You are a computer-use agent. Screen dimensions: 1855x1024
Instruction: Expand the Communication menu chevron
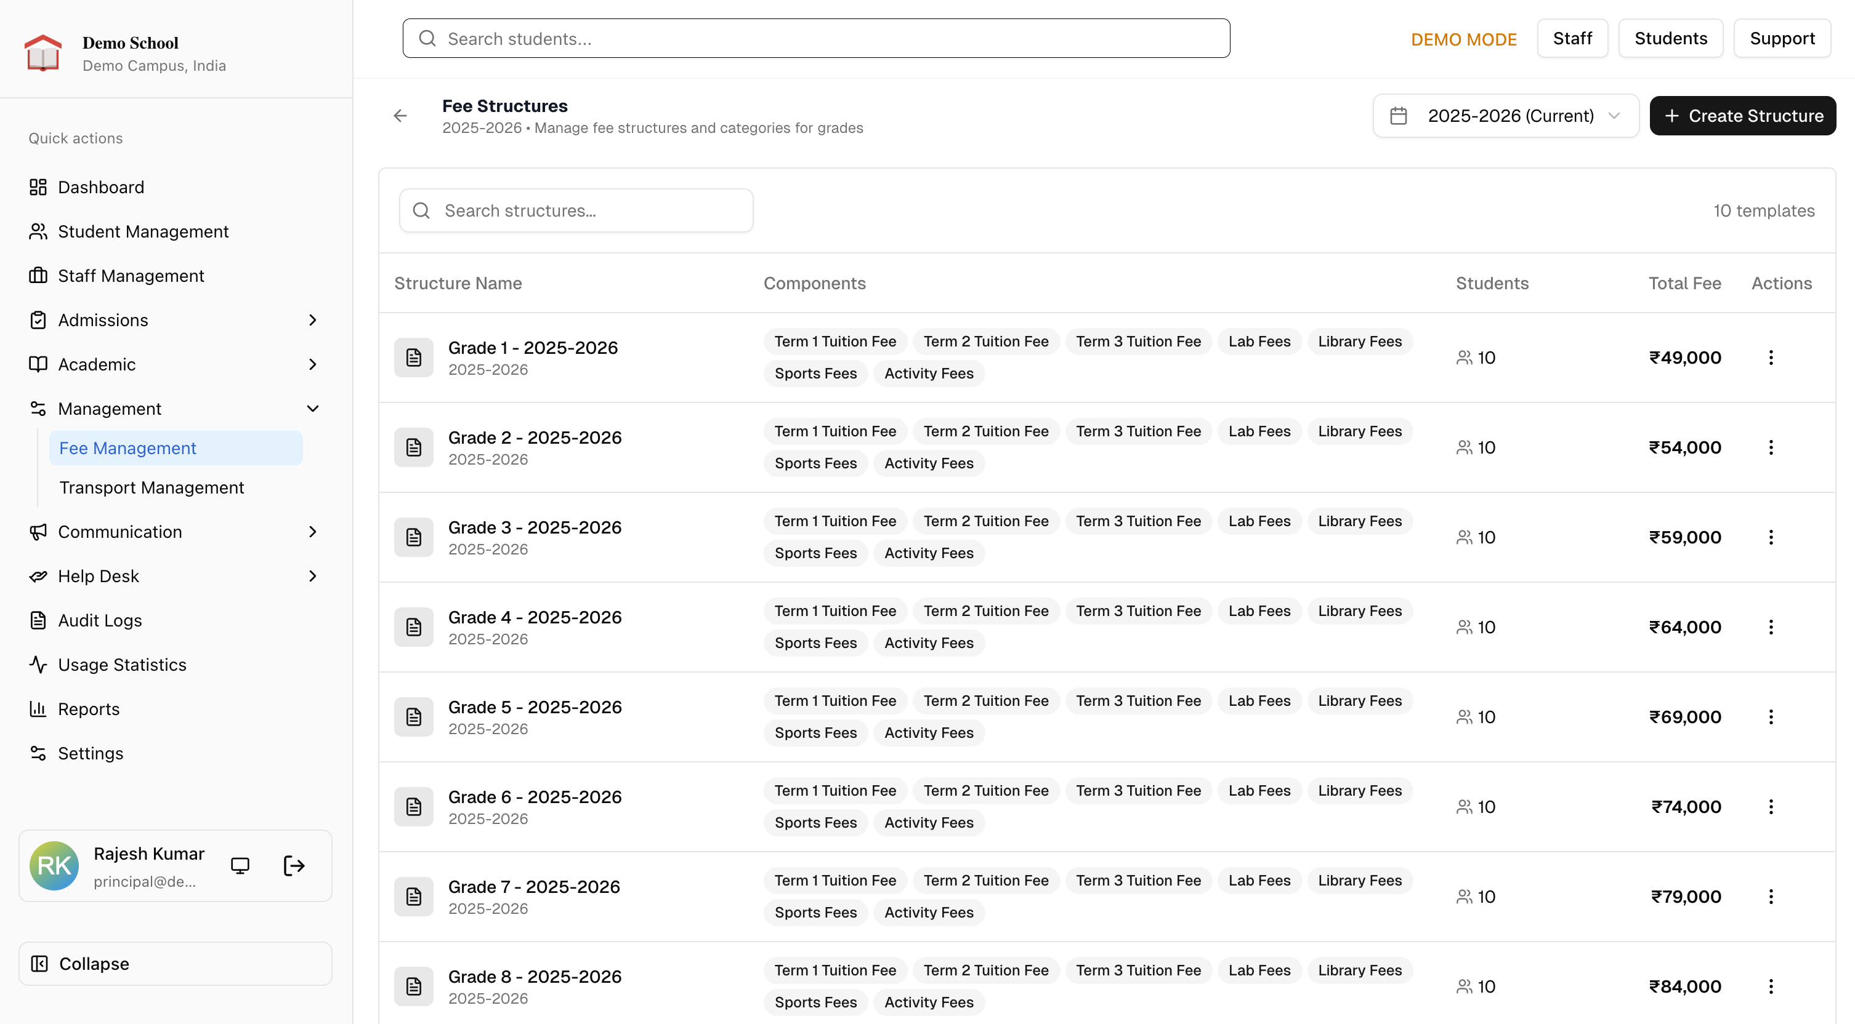tap(312, 532)
